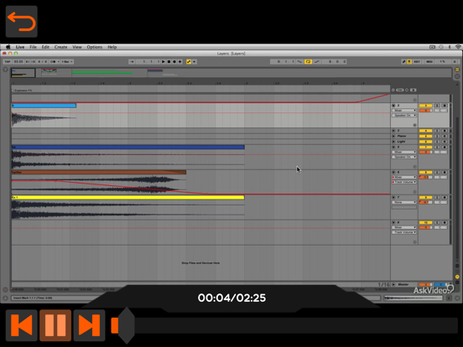
Task: Open the Options menu
Action: click(x=95, y=47)
